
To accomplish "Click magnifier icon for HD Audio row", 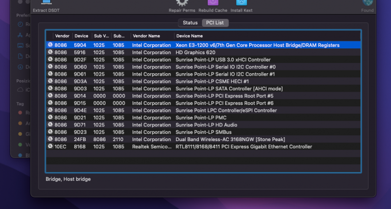I will coord(50,125).
